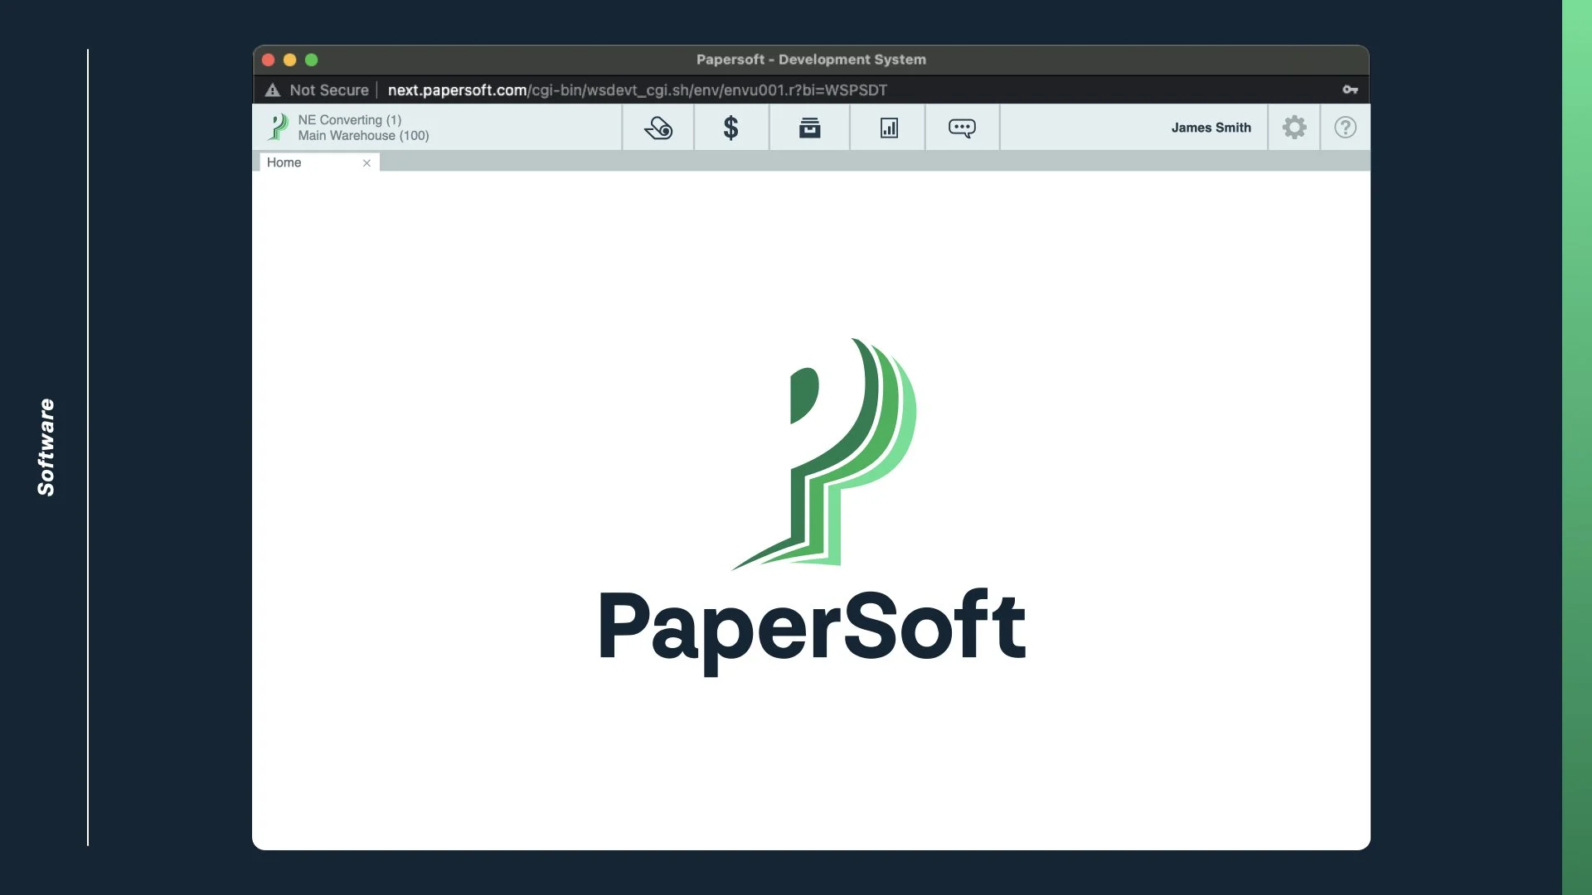
Task: Click the PaperSoft wordmark text
Action: (812, 628)
